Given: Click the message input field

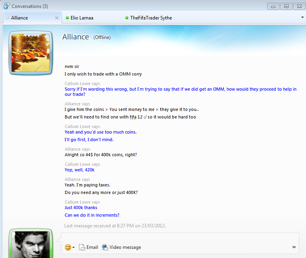Looking at the screenshot, I should tap(180, 238).
